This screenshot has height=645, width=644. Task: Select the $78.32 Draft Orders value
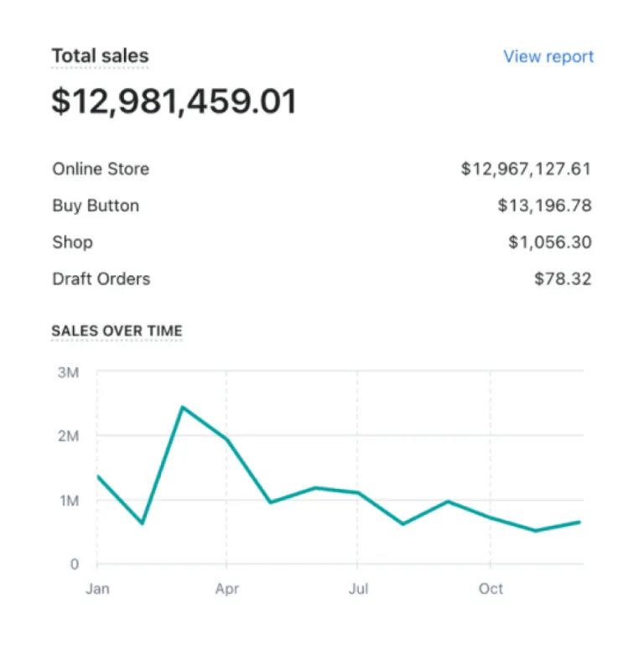[x=563, y=279]
